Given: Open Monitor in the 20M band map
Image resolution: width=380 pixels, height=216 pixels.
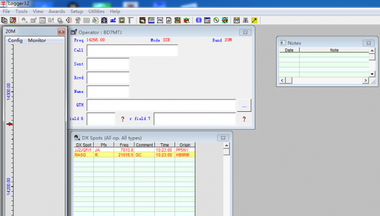Looking at the screenshot, I should tap(37, 40).
